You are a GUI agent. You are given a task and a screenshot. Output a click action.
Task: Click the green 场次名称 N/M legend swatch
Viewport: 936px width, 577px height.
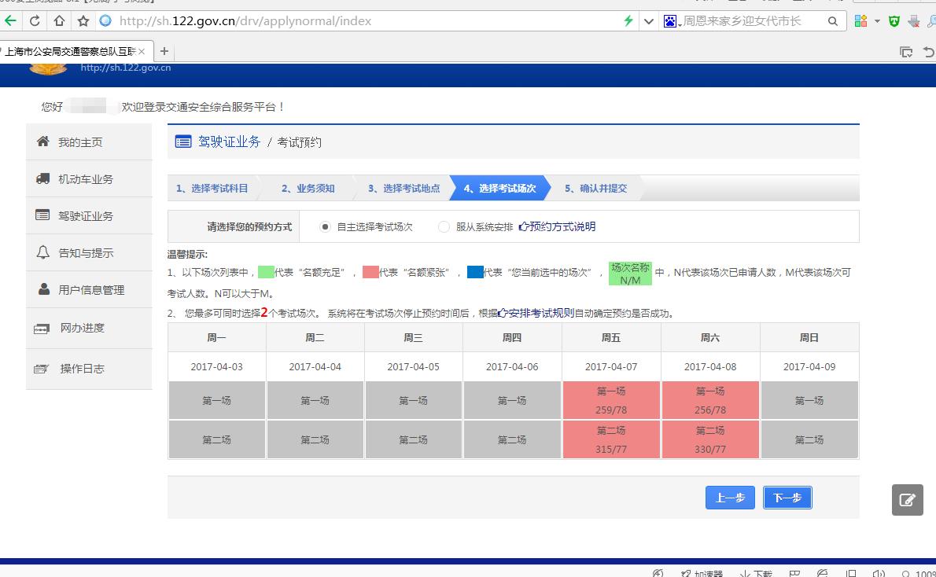pyautogui.click(x=629, y=273)
